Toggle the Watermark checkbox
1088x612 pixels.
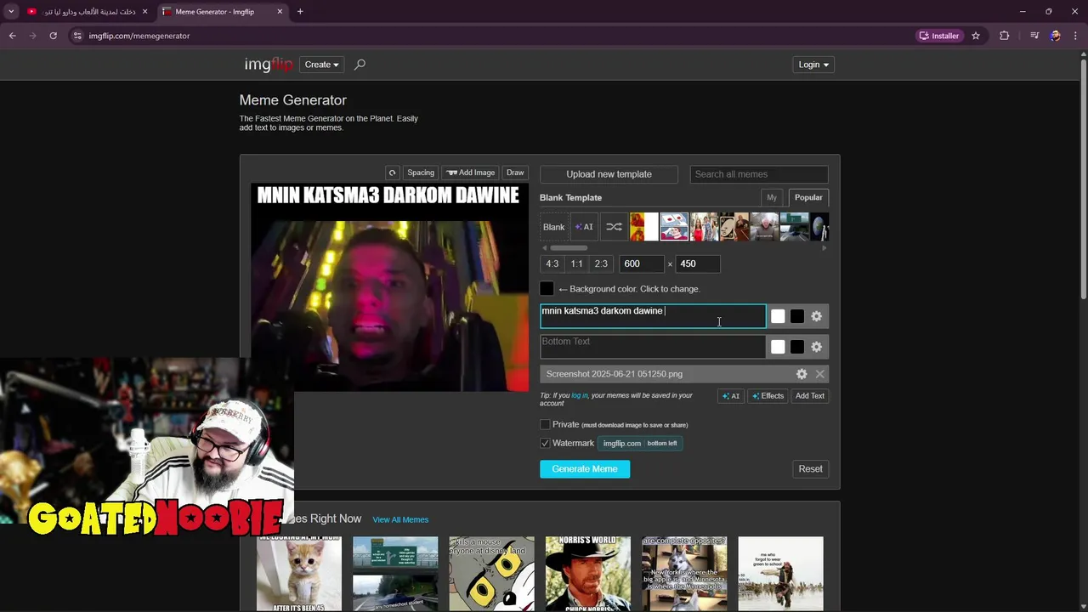coord(545,443)
